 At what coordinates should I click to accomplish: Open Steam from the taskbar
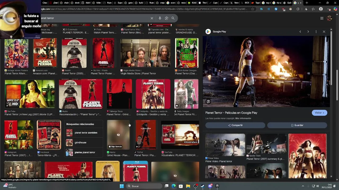pyautogui.click(x=203, y=186)
